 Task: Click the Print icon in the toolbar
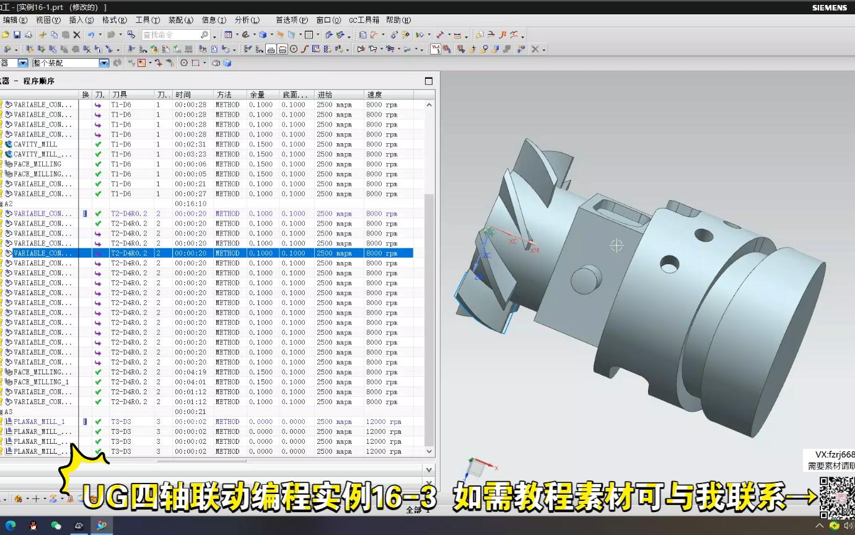[x=28, y=35]
